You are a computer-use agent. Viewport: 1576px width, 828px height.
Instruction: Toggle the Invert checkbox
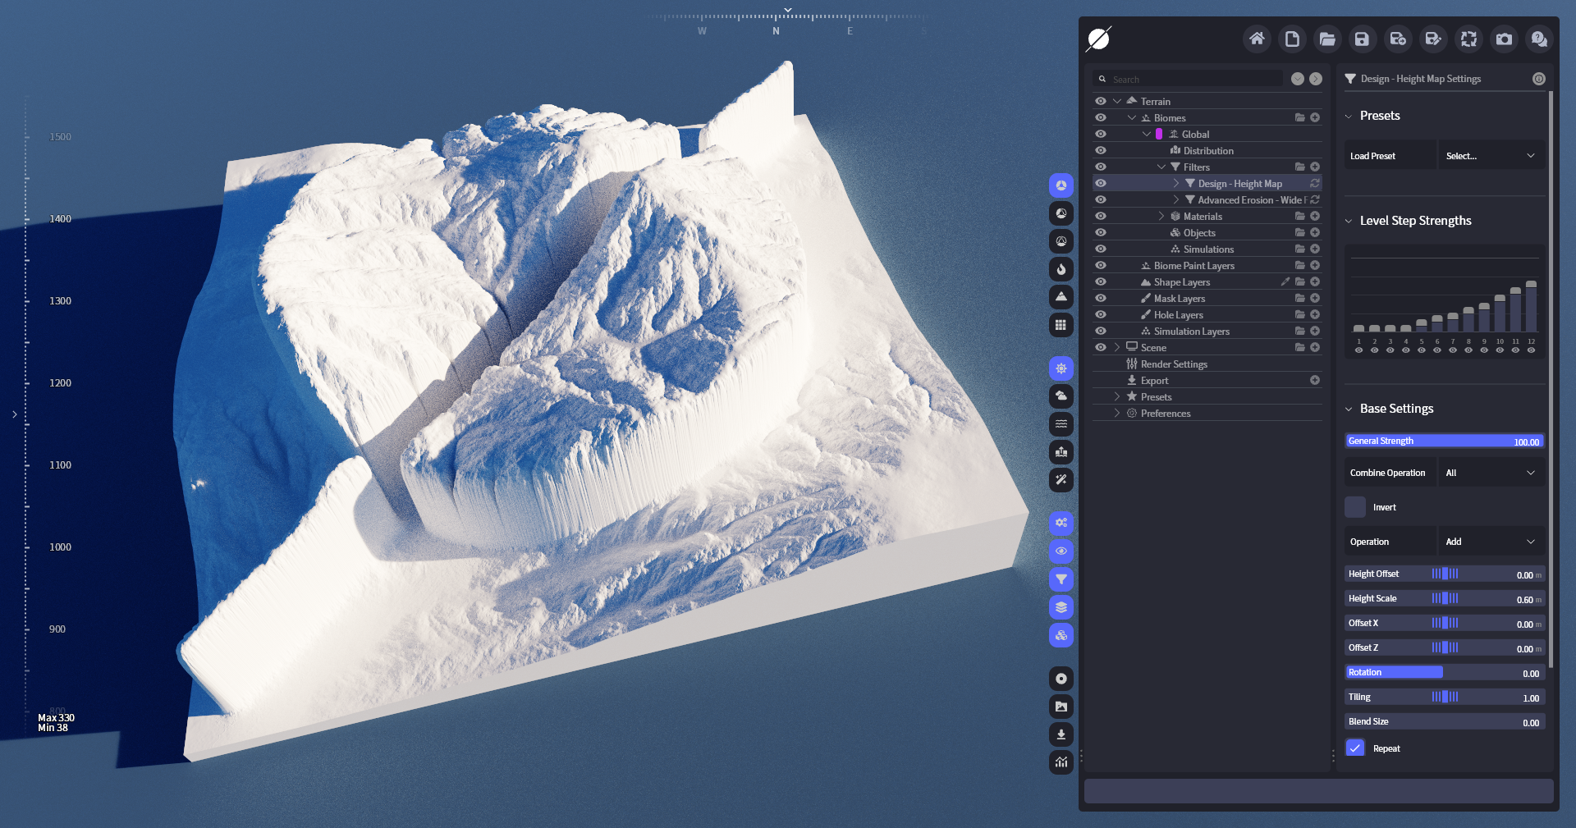click(1355, 507)
